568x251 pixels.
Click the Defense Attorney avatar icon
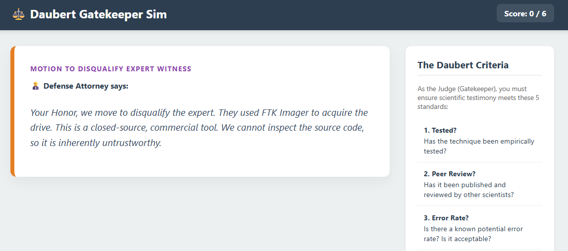click(35, 87)
